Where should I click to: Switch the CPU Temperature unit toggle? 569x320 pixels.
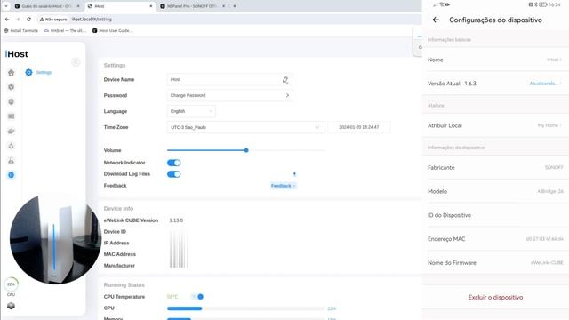click(x=197, y=297)
